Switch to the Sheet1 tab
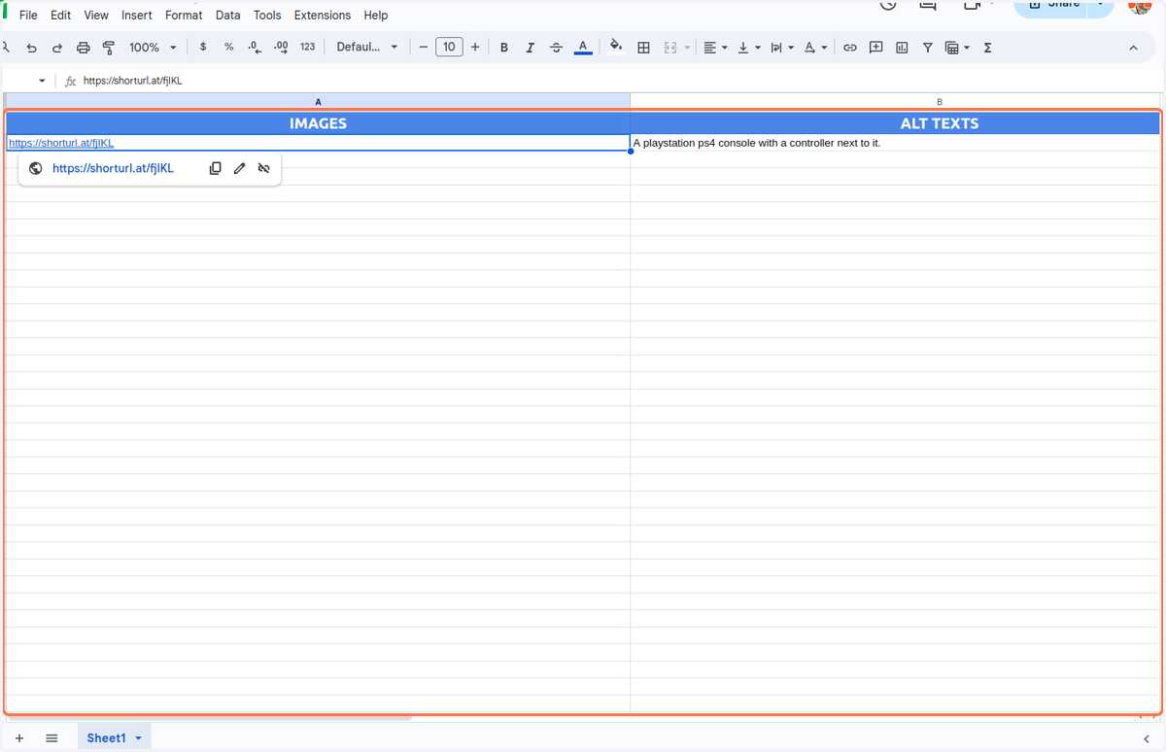This screenshot has height=752, width=1166. coord(107,738)
